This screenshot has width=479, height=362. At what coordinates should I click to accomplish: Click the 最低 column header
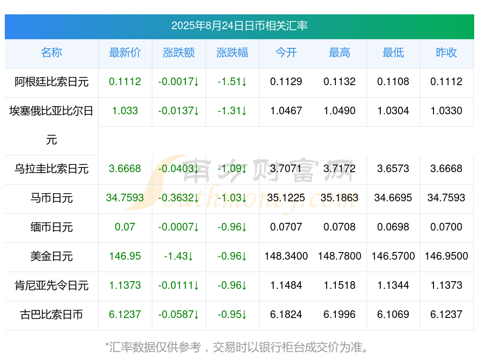[393, 53]
